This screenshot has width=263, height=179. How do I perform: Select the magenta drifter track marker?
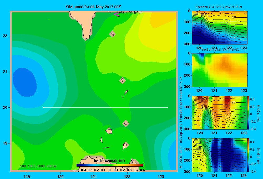116,14
